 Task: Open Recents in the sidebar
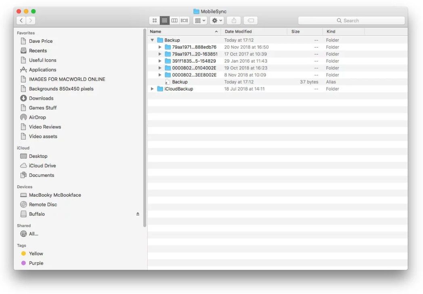38,50
